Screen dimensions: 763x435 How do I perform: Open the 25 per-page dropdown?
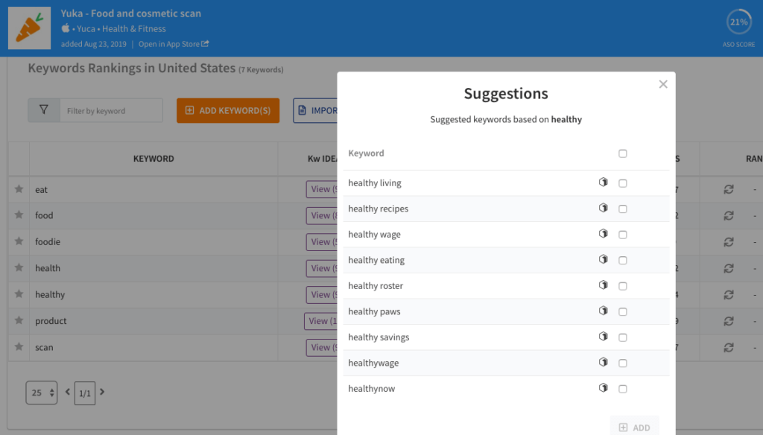[x=42, y=393]
